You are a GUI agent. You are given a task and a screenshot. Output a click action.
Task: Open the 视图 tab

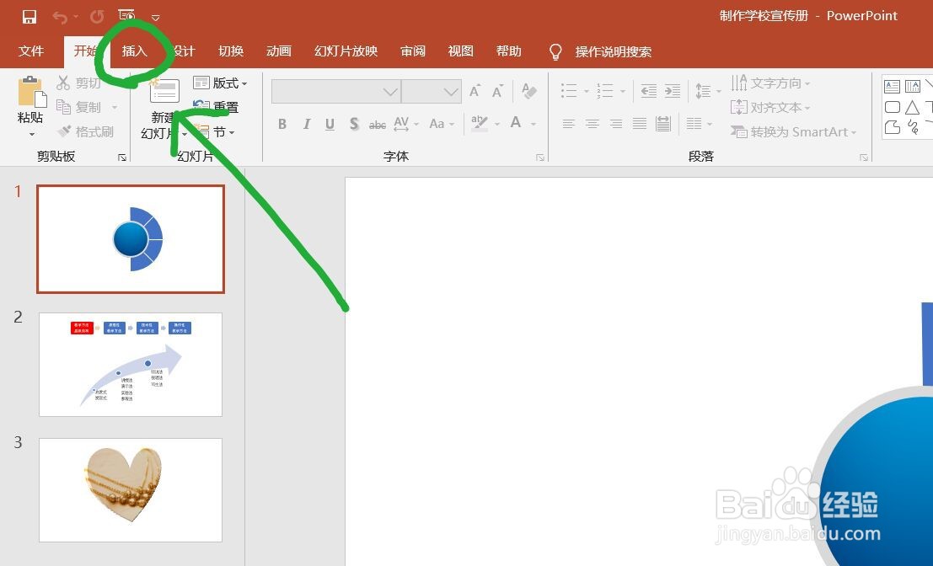460,51
